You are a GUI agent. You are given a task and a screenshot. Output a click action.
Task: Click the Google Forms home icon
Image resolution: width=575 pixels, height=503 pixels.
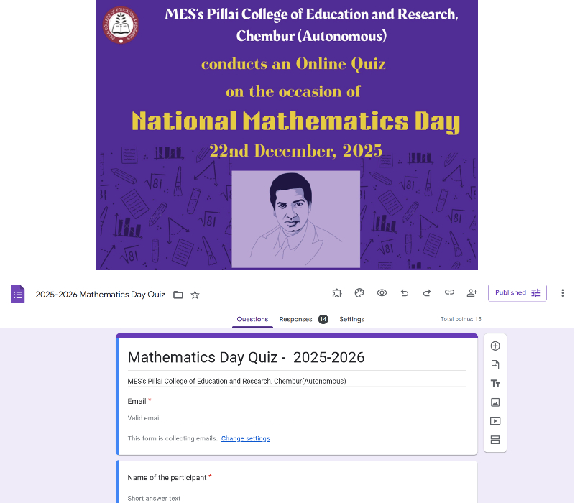click(18, 294)
